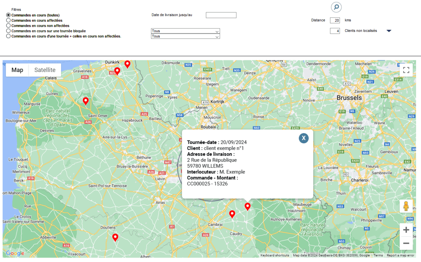Zoom in the map with plus button
Image resolution: width=421 pixels, height=262 pixels.
406,230
